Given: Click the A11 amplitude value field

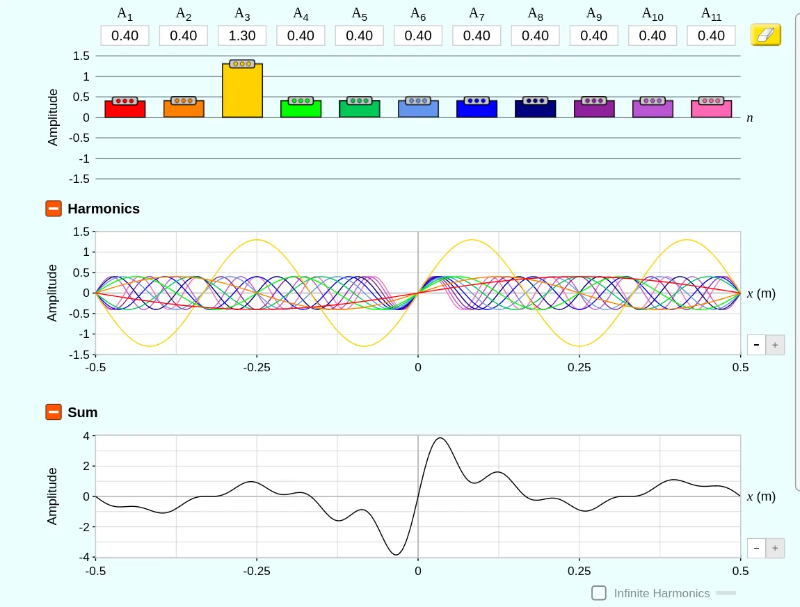Looking at the screenshot, I should (x=711, y=35).
